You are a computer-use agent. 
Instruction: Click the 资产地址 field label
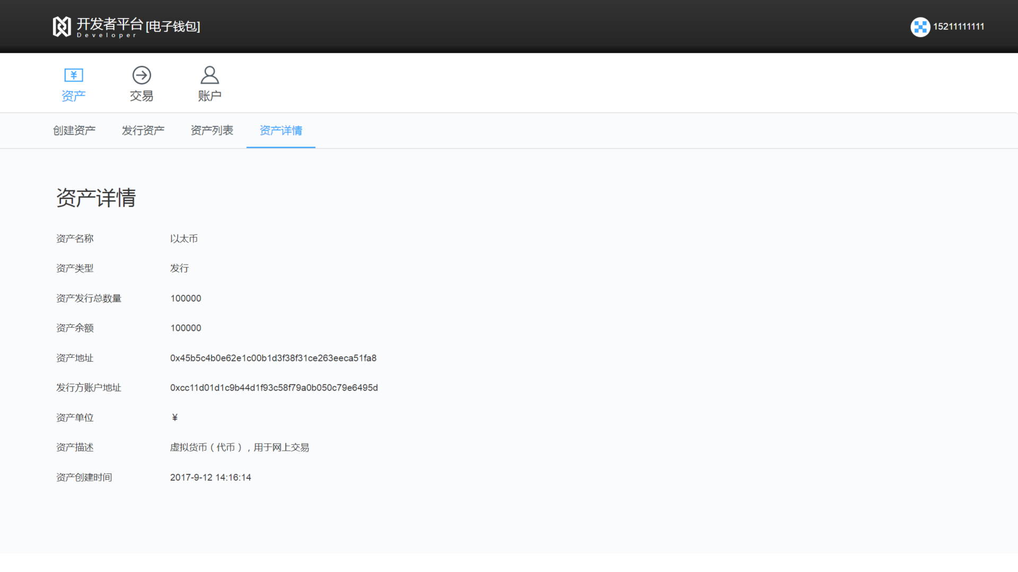[75, 358]
